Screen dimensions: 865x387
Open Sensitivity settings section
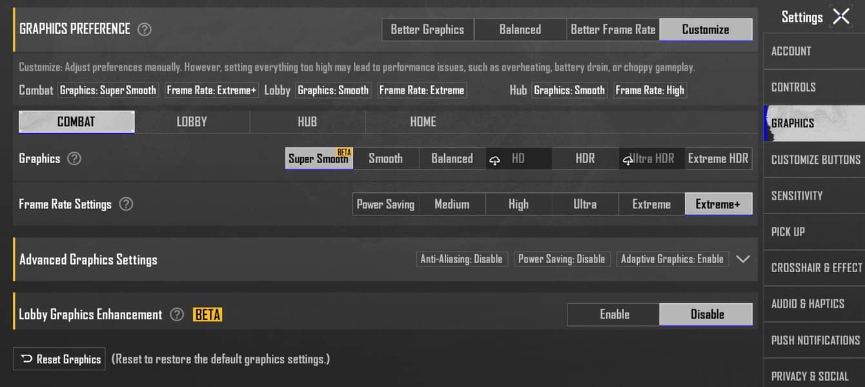(814, 196)
